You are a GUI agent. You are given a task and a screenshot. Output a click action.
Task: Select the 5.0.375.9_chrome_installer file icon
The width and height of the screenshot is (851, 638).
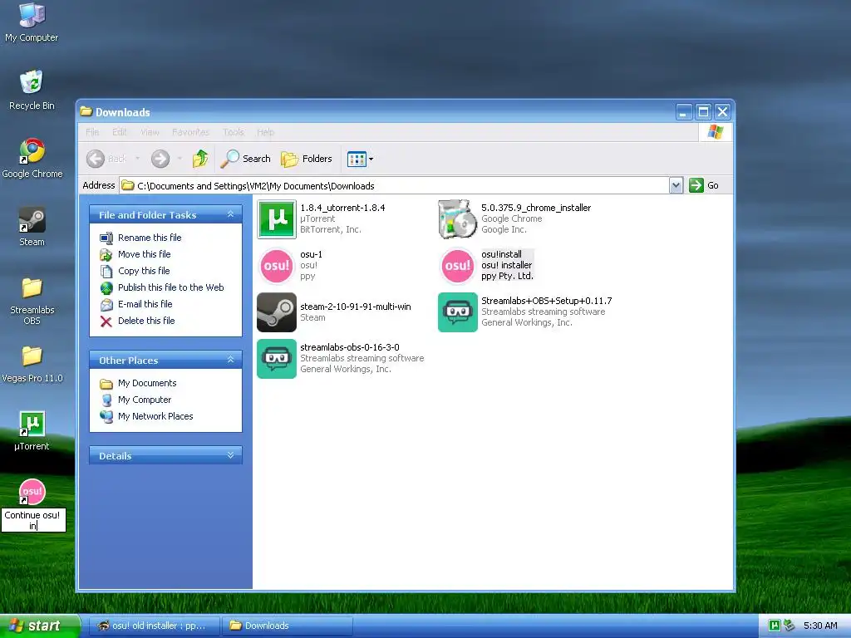coord(458,219)
